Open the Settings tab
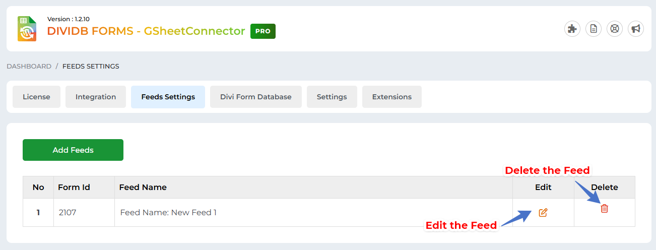This screenshot has width=656, height=250. [x=332, y=97]
